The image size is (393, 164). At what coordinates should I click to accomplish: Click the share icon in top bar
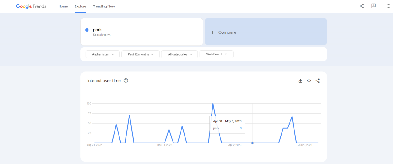tap(361, 6)
